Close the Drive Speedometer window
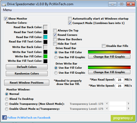The width and height of the screenshot is (137, 123). [x=131, y=4]
